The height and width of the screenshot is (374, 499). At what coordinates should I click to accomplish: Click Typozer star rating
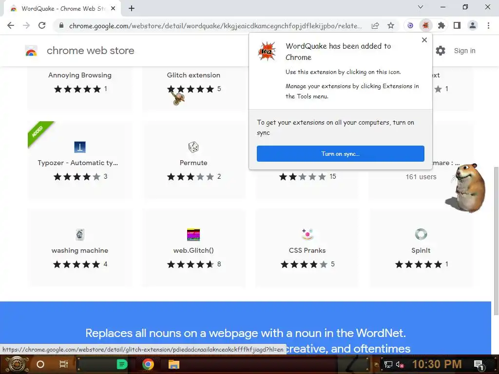pyautogui.click(x=77, y=177)
